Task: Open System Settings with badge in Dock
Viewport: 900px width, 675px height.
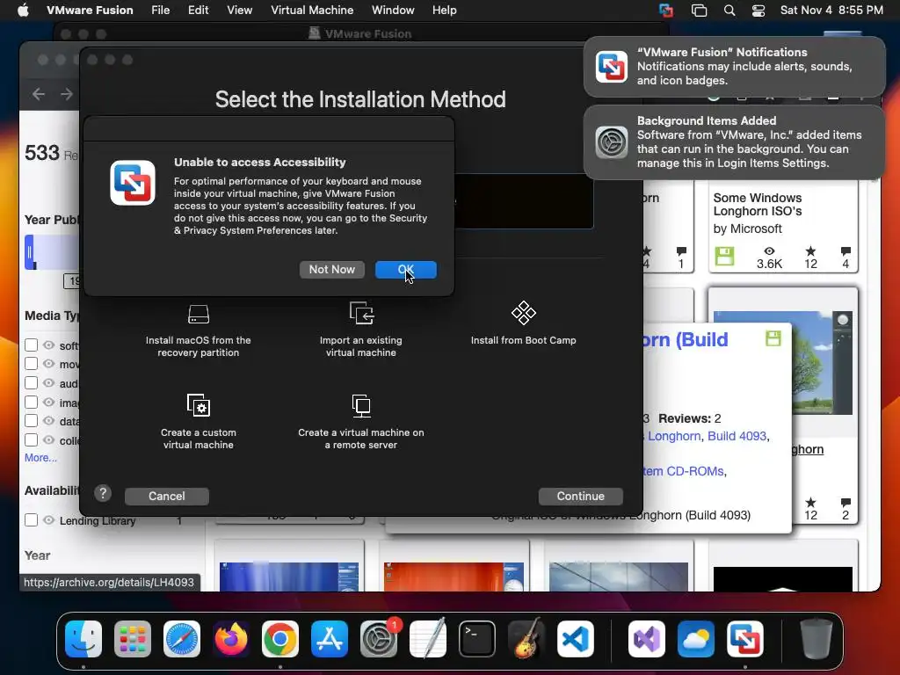Action: coord(379,639)
